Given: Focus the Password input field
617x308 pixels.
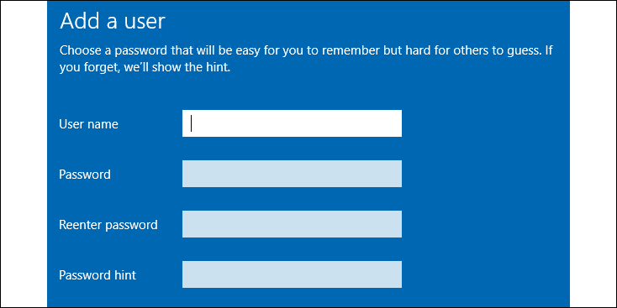Looking at the screenshot, I should (x=292, y=174).
